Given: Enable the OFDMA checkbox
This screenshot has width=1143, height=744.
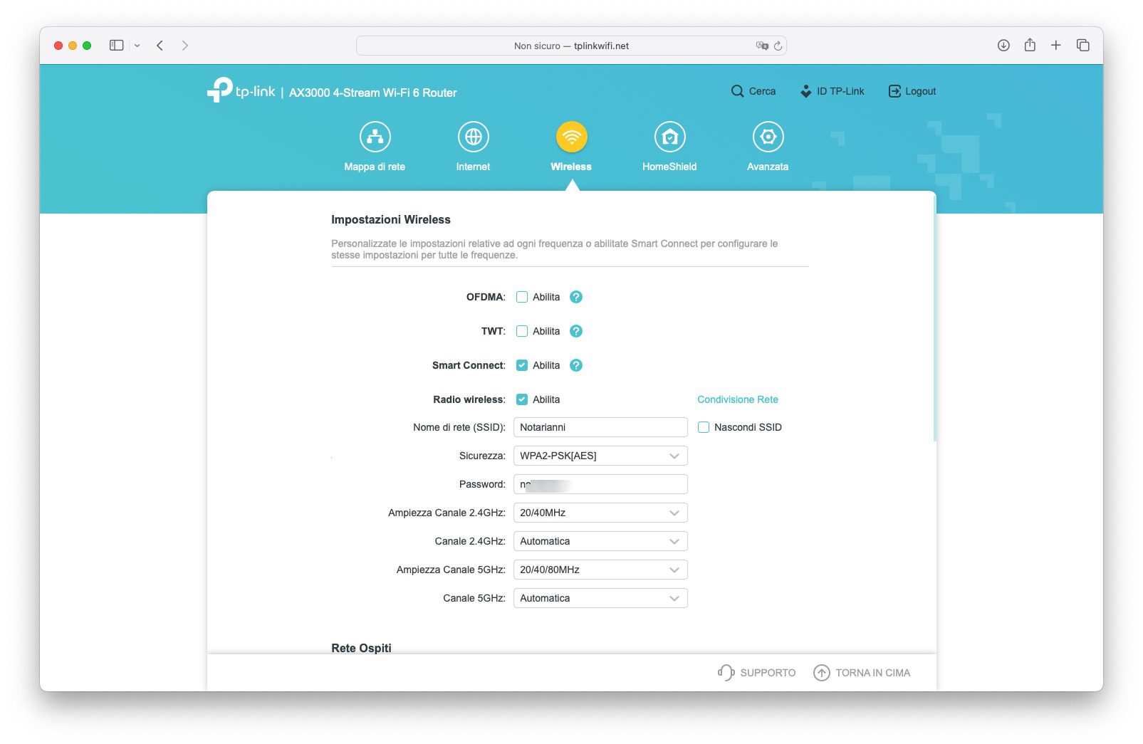Looking at the screenshot, I should [x=522, y=297].
